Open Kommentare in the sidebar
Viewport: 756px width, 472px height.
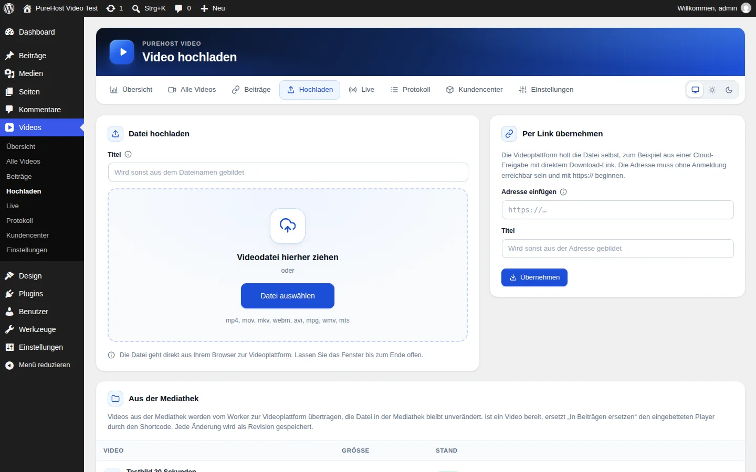coord(42,110)
